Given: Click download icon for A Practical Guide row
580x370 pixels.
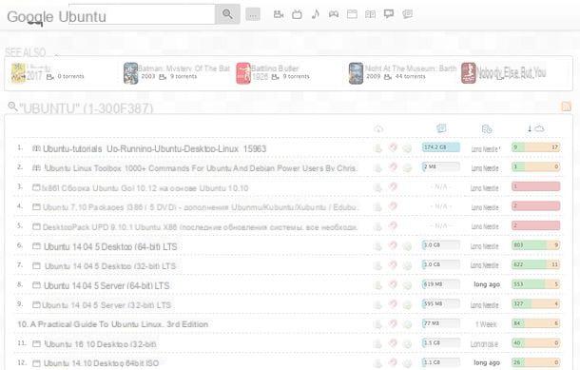Looking at the screenshot, I should click(x=377, y=324).
